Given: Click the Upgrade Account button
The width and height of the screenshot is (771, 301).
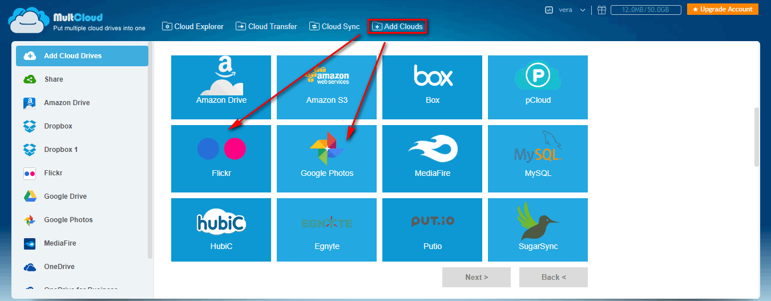Looking at the screenshot, I should tap(722, 10).
